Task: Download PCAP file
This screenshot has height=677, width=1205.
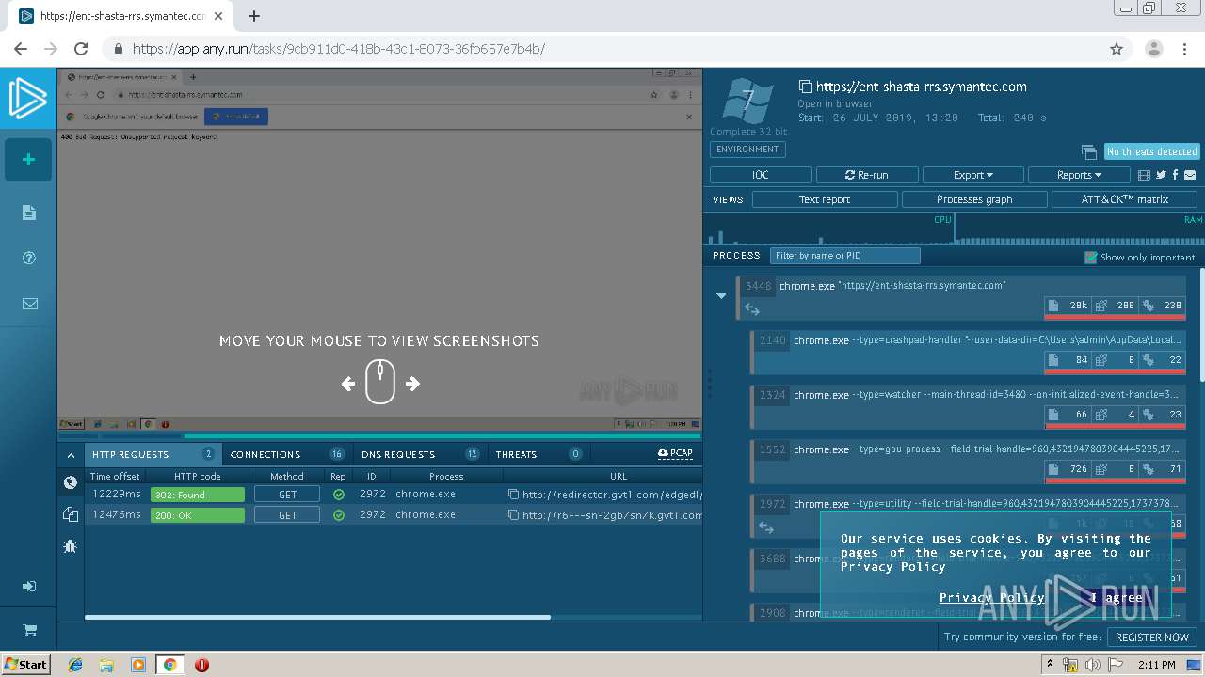Action: pos(675,453)
